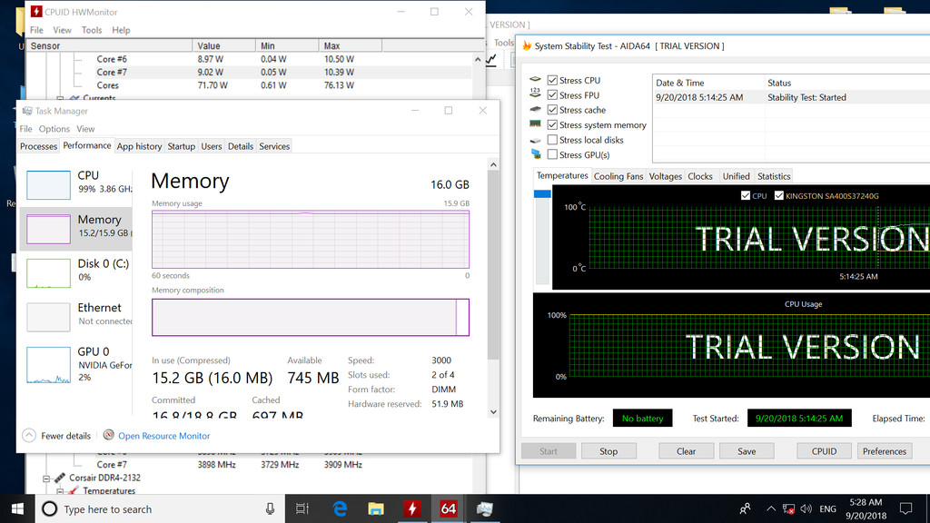Switch to HWMonitor taskbar icon
This screenshot has height=523, width=930.
click(412, 508)
